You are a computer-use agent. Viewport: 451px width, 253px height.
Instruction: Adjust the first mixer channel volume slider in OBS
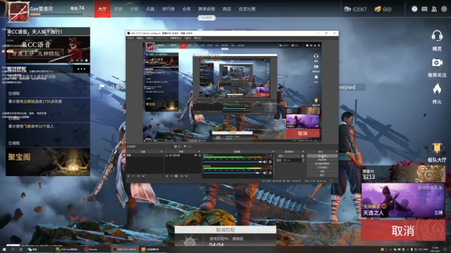tap(232, 162)
